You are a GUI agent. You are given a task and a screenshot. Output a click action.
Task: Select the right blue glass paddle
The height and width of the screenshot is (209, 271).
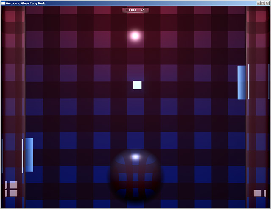241,83
